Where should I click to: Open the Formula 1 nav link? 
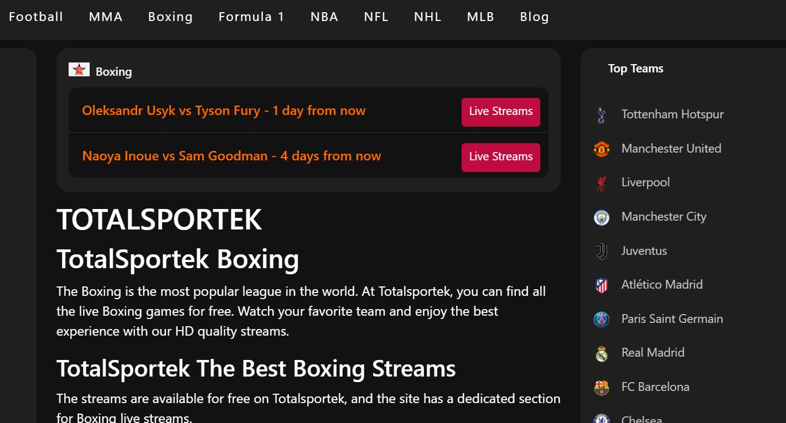pyautogui.click(x=251, y=17)
